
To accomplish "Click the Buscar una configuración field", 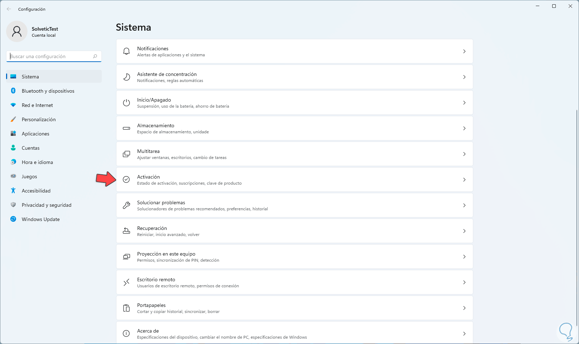I will (50, 56).
